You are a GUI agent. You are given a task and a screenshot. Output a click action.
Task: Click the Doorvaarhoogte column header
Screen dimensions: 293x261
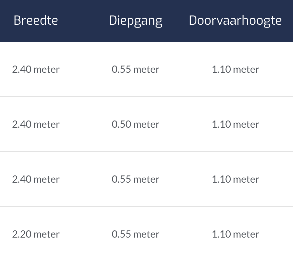(235, 21)
